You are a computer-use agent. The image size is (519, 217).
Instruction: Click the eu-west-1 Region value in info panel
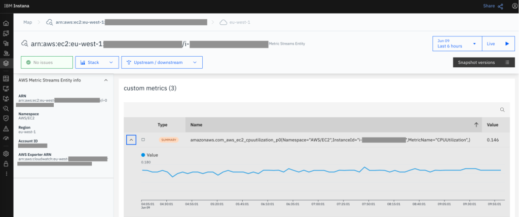[27, 132]
